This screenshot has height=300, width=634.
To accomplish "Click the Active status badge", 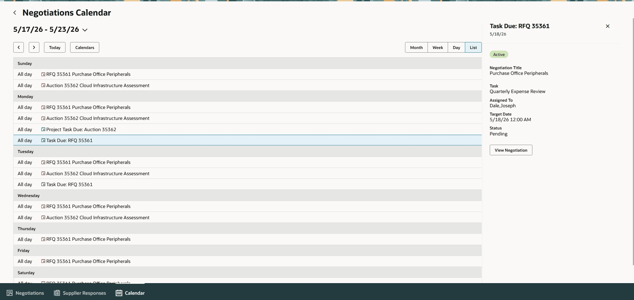I will [x=499, y=54].
